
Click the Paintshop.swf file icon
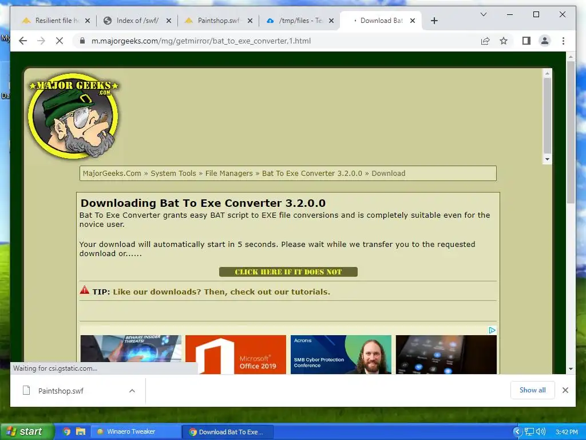click(26, 391)
